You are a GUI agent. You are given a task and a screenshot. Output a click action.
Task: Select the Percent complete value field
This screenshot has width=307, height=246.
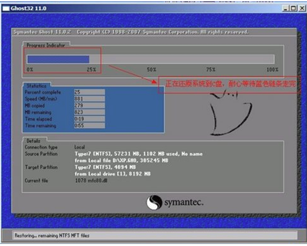pos(90,92)
